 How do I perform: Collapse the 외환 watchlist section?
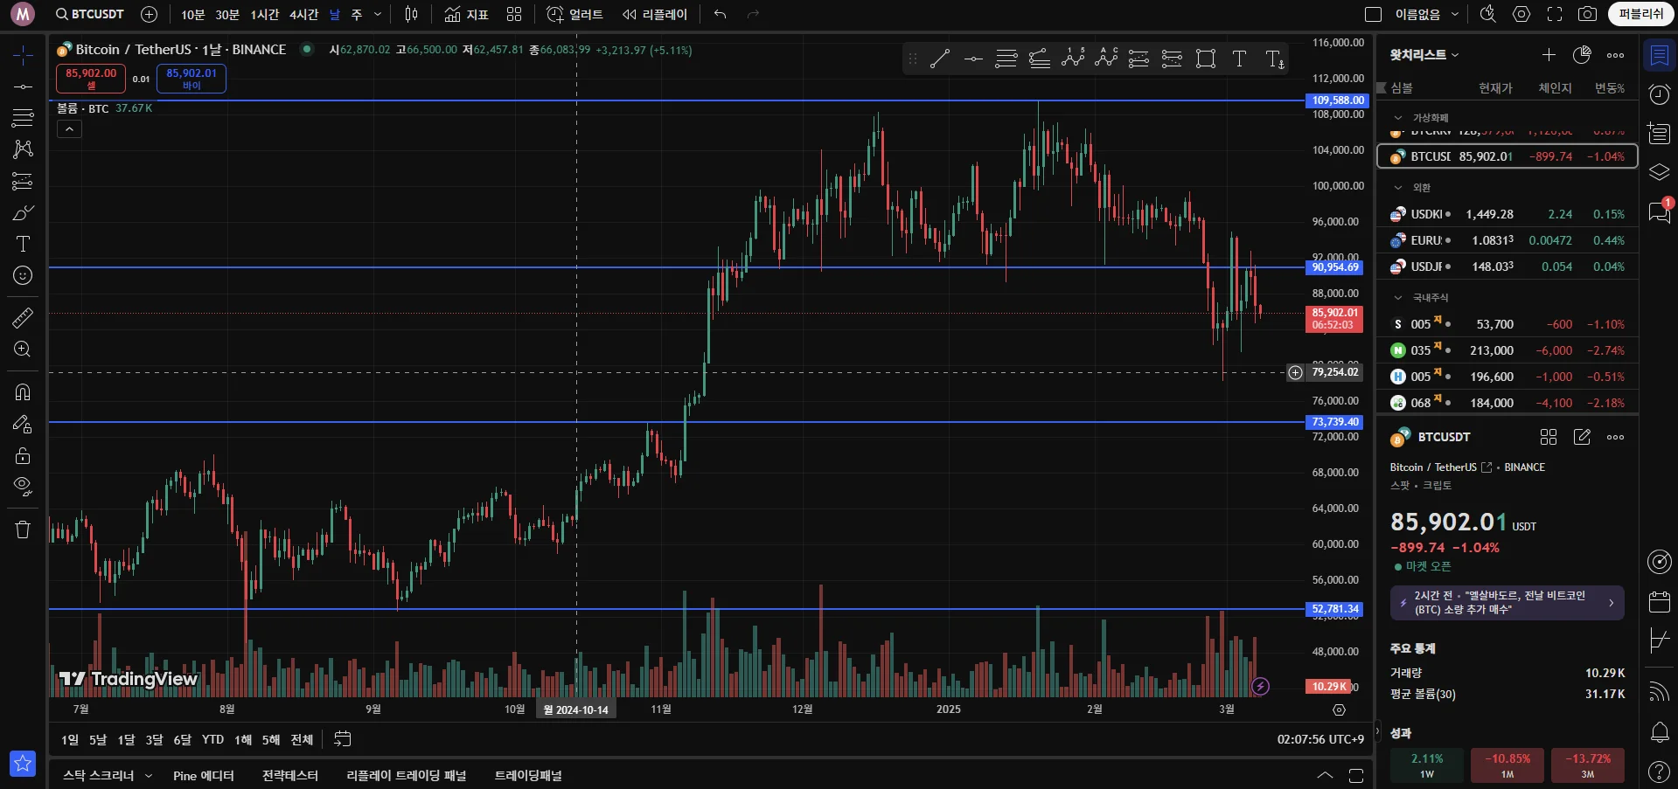pyautogui.click(x=1398, y=187)
